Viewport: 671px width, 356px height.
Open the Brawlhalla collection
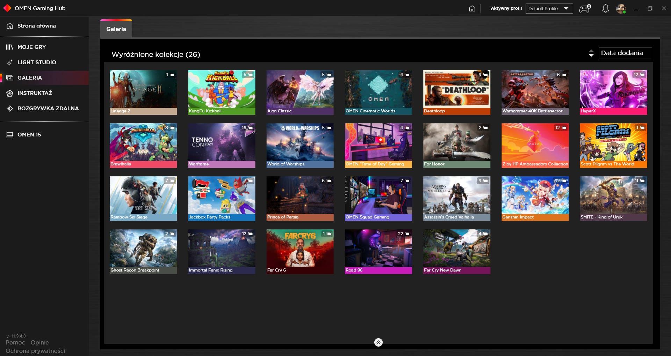coord(143,146)
